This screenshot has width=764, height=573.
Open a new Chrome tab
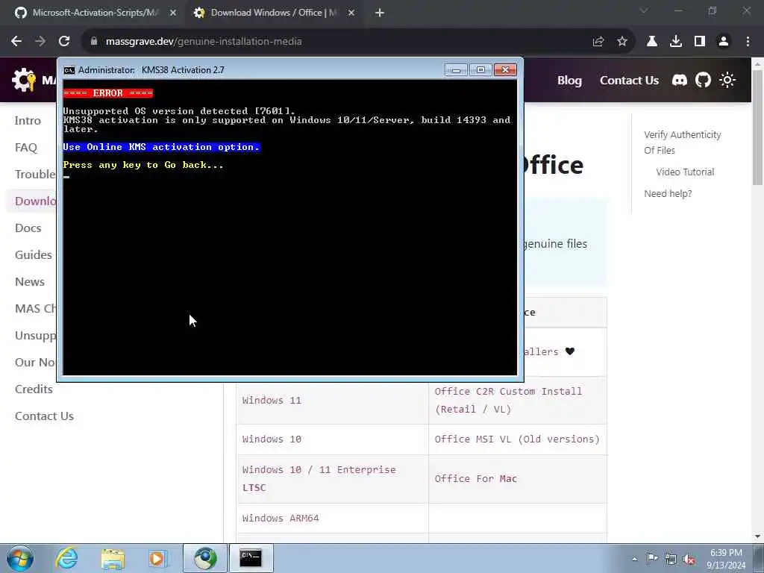coord(380,13)
